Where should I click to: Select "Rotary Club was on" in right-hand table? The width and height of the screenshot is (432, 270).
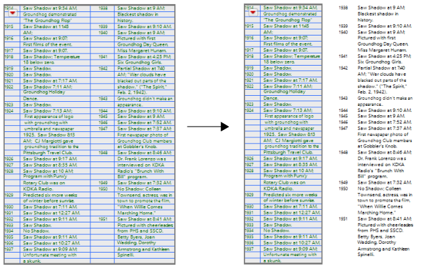tap(285, 182)
